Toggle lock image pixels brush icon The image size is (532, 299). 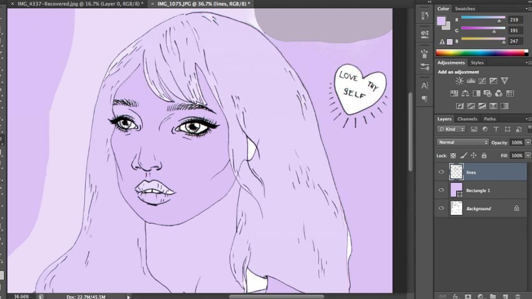coord(463,155)
